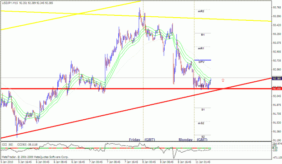Click the 91.360 price axis value
Viewport: 282px width, 164px height.
277,131
